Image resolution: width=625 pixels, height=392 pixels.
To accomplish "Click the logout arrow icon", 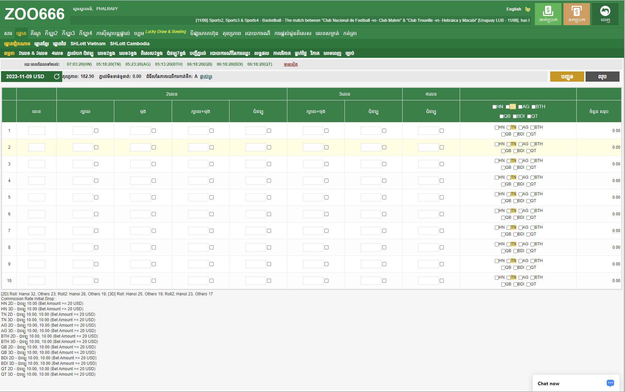I will [x=605, y=14].
